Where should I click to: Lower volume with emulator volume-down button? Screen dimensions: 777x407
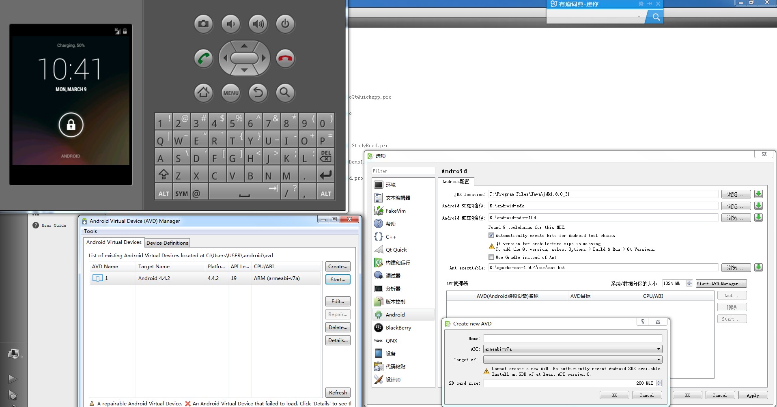[x=230, y=24]
